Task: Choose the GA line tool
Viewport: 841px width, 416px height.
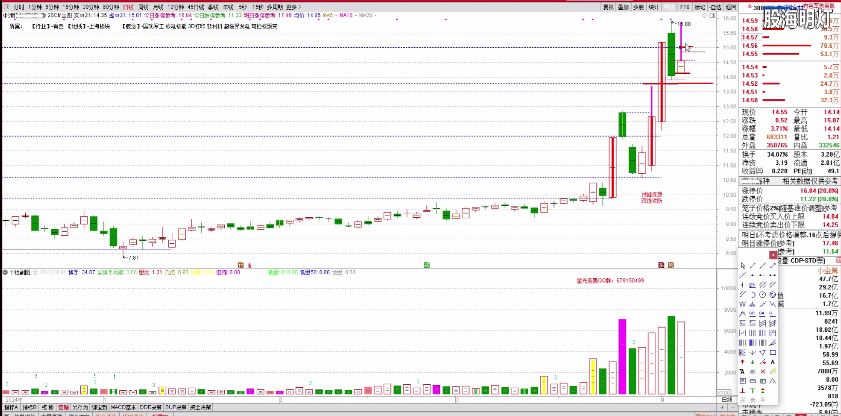Action: point(762,313)
